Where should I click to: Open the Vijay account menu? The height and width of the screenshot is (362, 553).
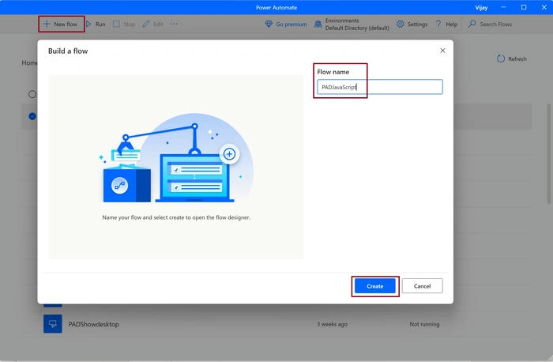481,7
